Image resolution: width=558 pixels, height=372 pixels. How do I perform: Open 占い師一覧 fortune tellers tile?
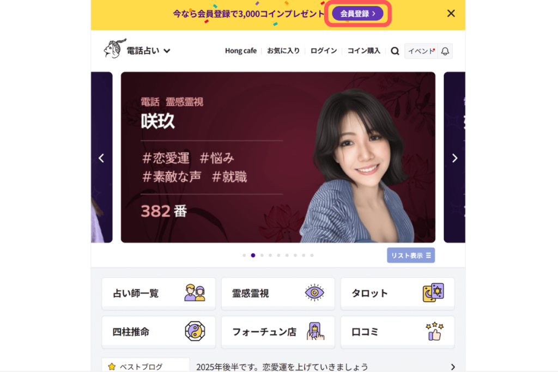click(x=159, y=294)
